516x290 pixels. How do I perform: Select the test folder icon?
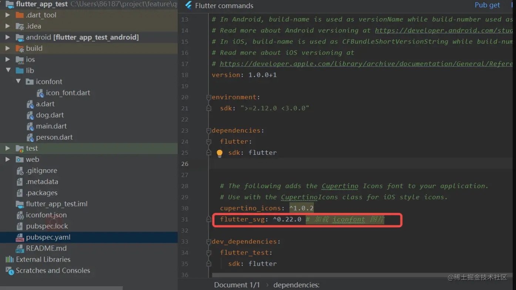pyautogui.click(x=20, y=149)
